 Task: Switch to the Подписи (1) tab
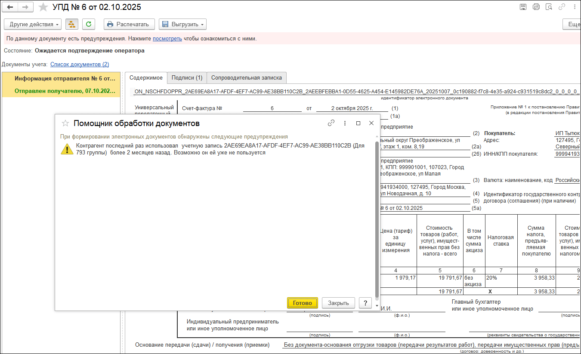click(187, 78)
